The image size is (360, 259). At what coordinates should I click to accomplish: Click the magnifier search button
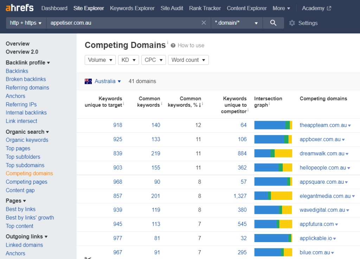click(x=273, y=23)
